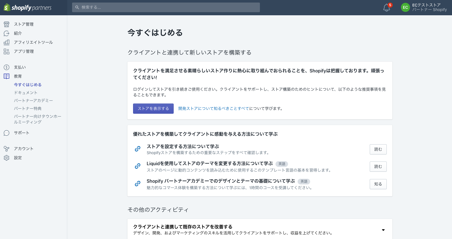The image size is (452, 239).
Task: Open アフィリエイトツール in the sidebar
Action: [33, 42]
